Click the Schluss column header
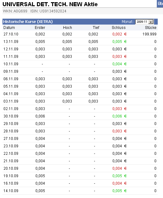The image size is (163, 198). point(119,28)
